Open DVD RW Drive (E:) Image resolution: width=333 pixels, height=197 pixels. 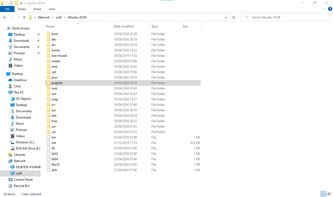point(28,149)
